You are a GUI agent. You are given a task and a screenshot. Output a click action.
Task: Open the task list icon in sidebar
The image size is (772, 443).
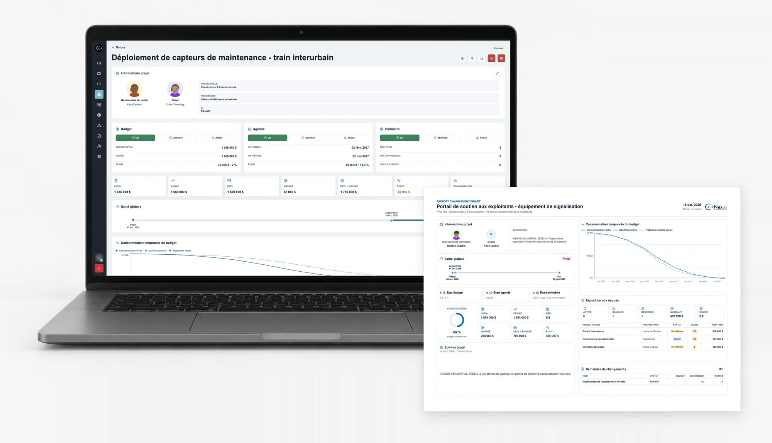tap(99, 84)
